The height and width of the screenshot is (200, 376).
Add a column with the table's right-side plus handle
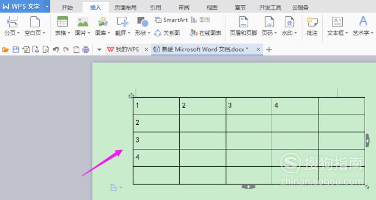tap(367, 141)
